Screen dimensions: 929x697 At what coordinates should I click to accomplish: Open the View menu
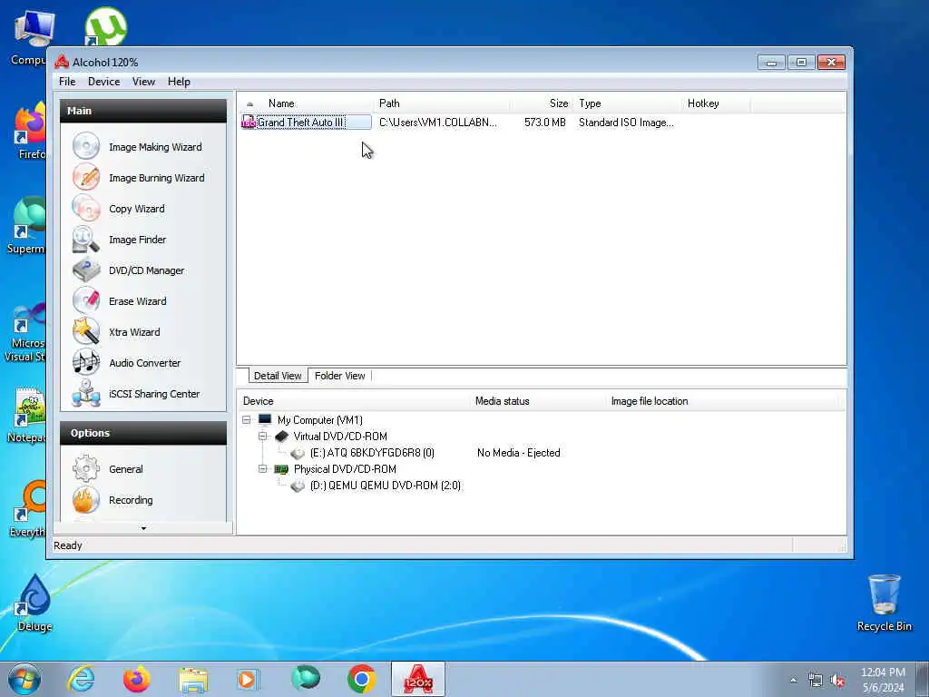click(143, 82)
